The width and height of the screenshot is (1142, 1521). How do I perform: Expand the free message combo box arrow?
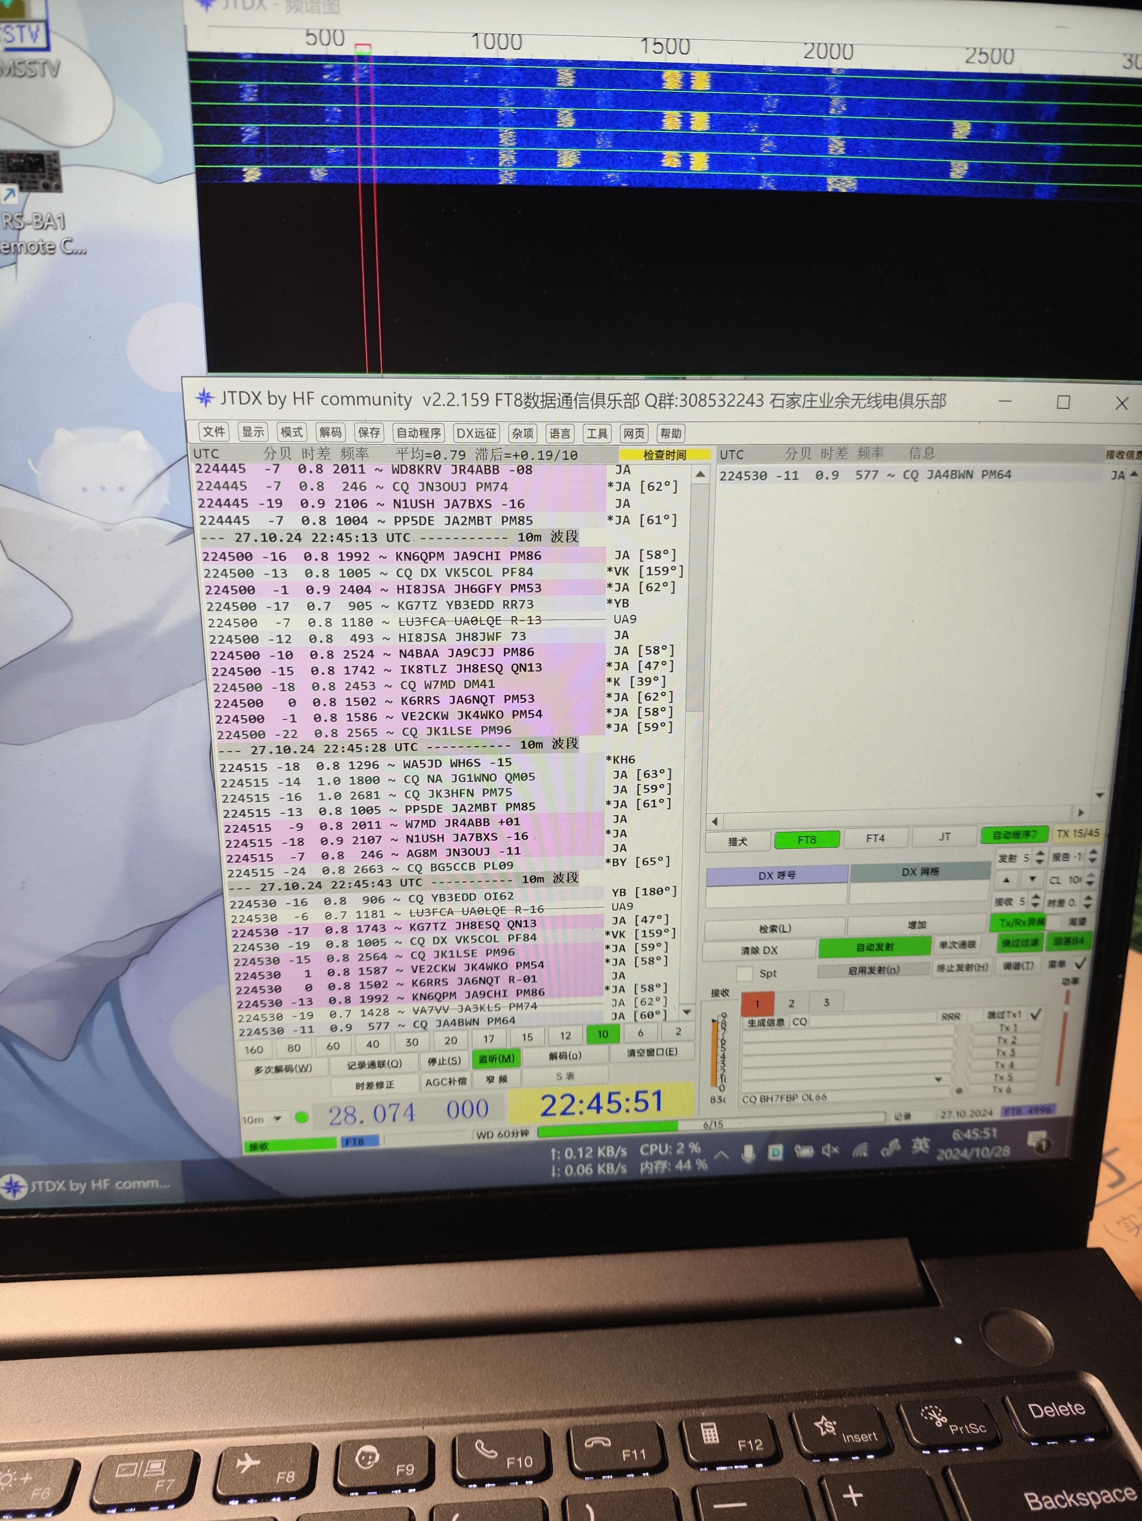coord(938,1080)
